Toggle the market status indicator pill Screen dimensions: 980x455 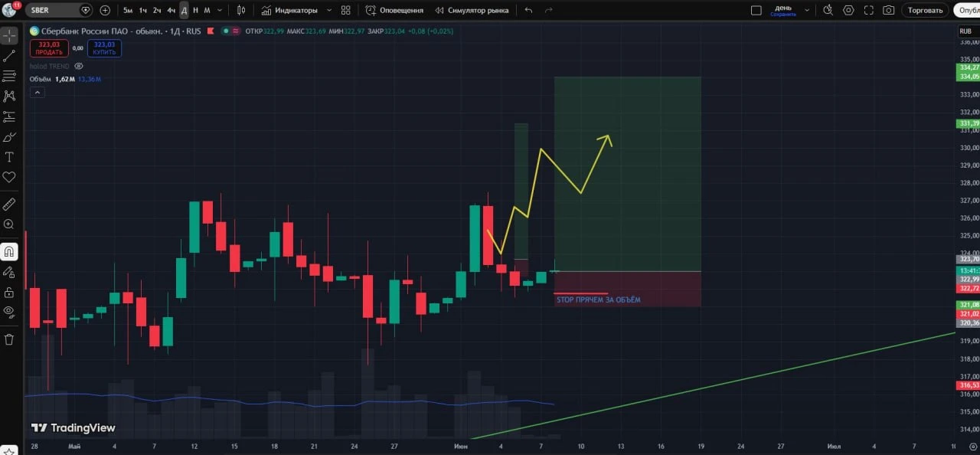click(230, 31)
